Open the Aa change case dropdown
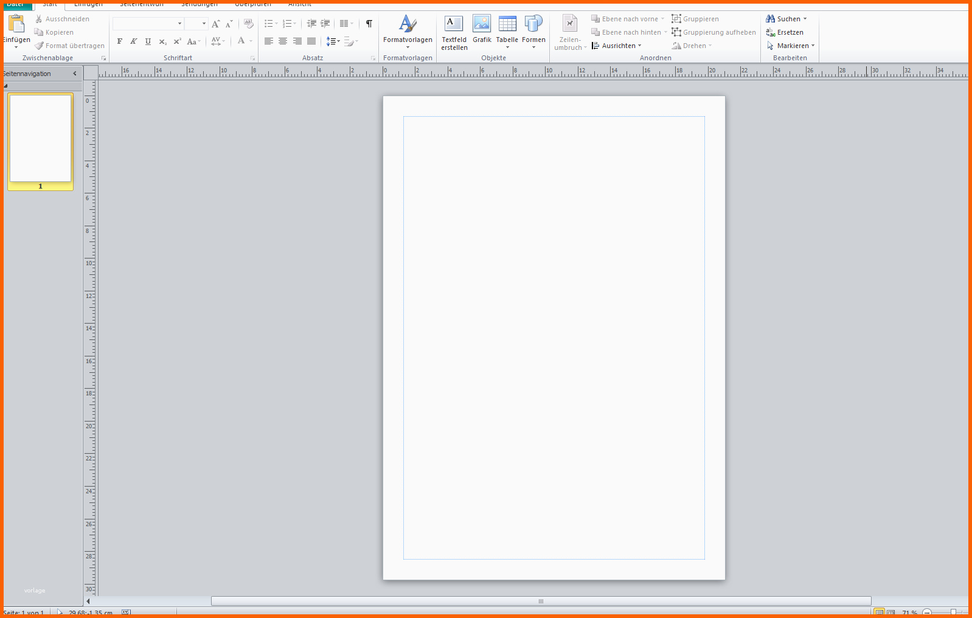This screenshot has height=618, width=972. 193,41
